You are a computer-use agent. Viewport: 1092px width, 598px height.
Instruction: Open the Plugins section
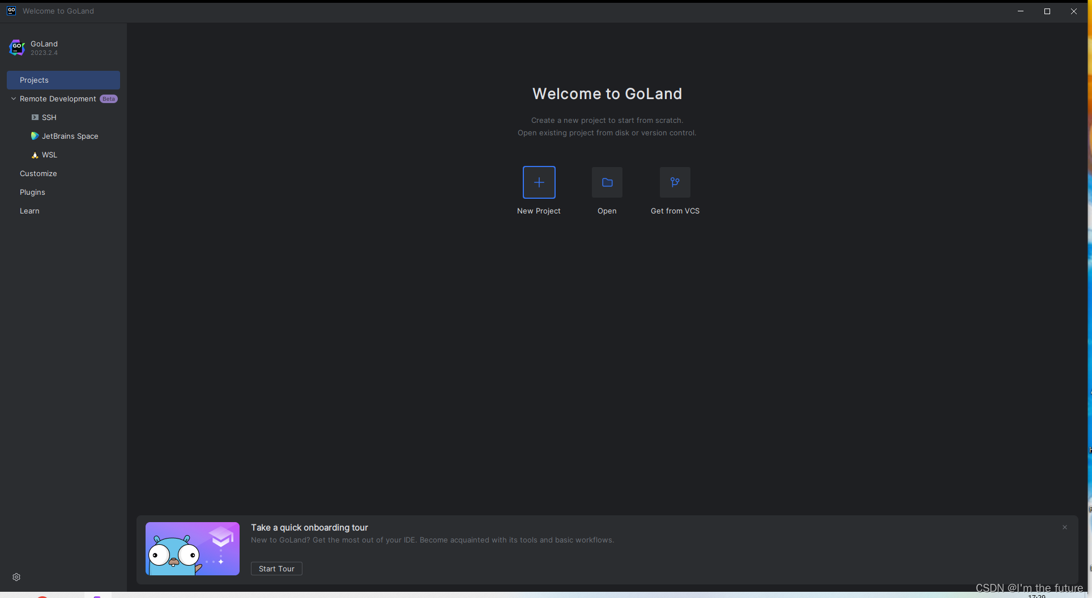click(32, 192)
